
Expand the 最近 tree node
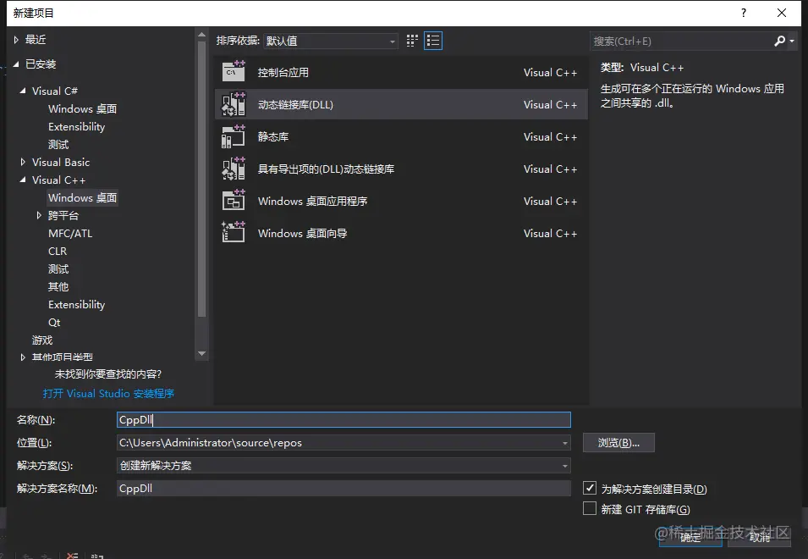[x=16, y=39]
